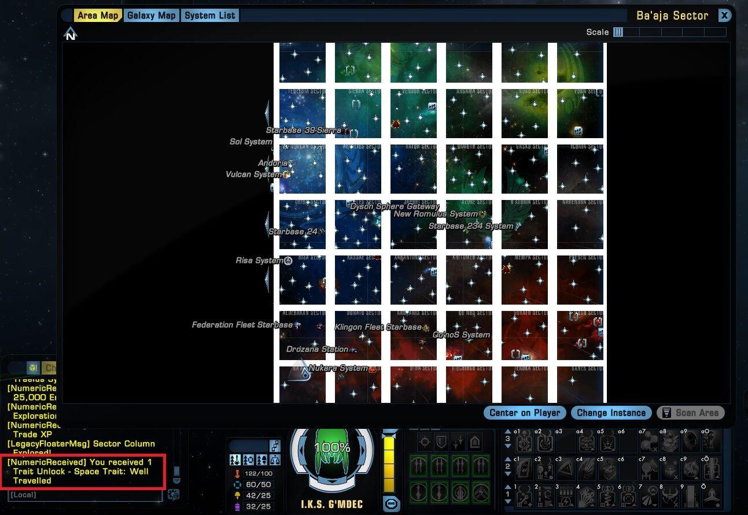
Task: Click the North compass indicator
Action: tap(71, 34)
